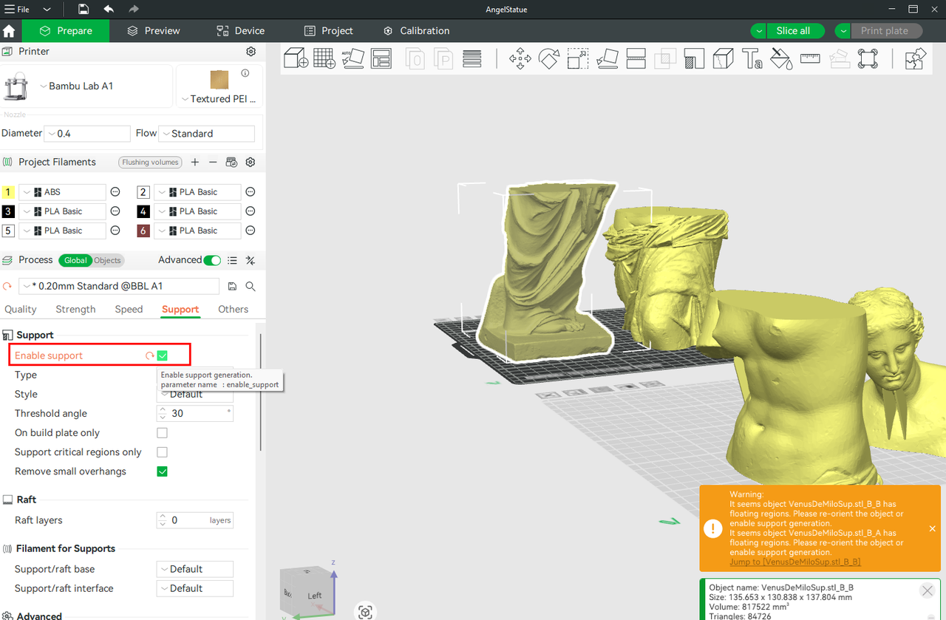Open printer settings gear icon
The height and width of the screenshot is (620, 946).
[251, 52]
